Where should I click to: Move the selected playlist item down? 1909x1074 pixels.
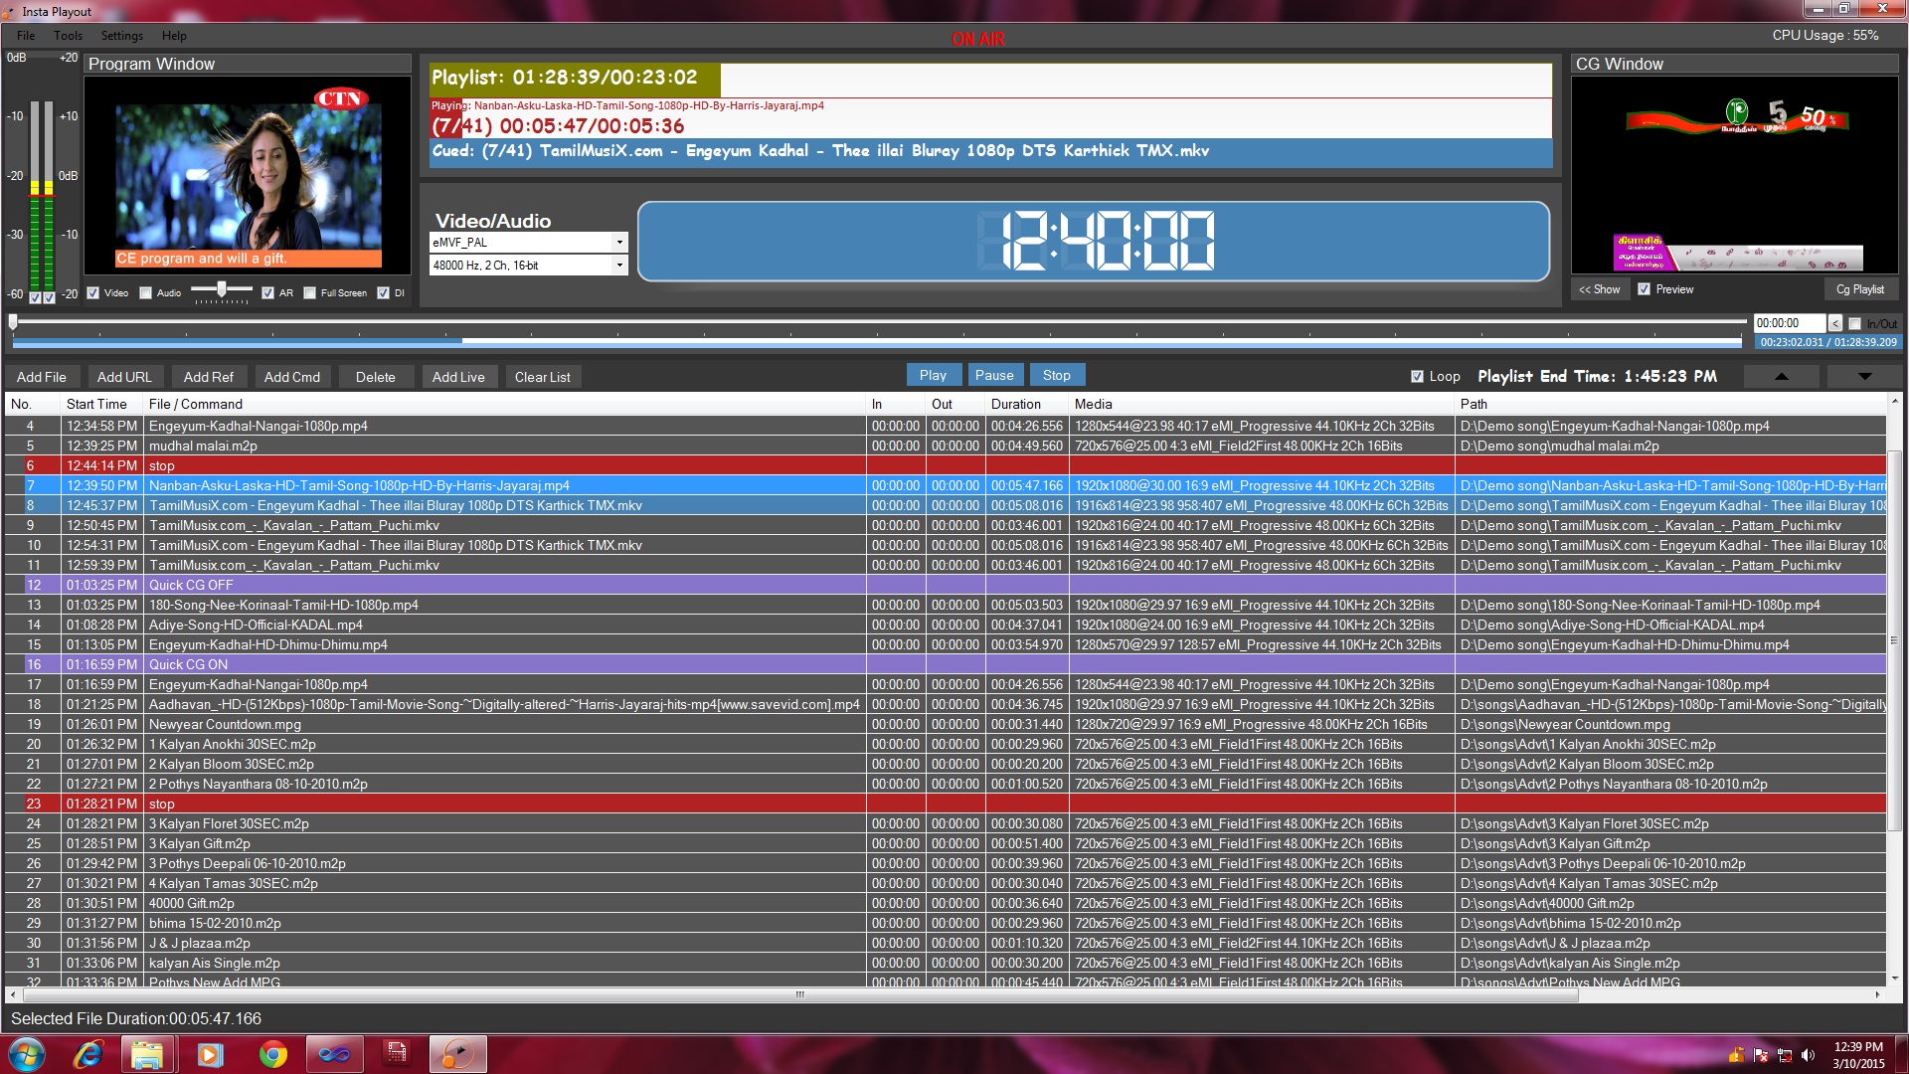1862,376
